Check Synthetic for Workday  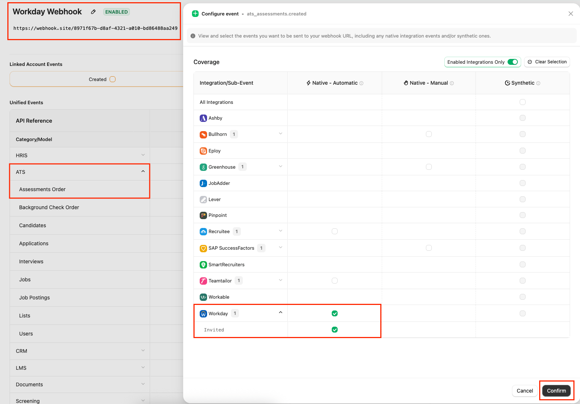point(523,313)
